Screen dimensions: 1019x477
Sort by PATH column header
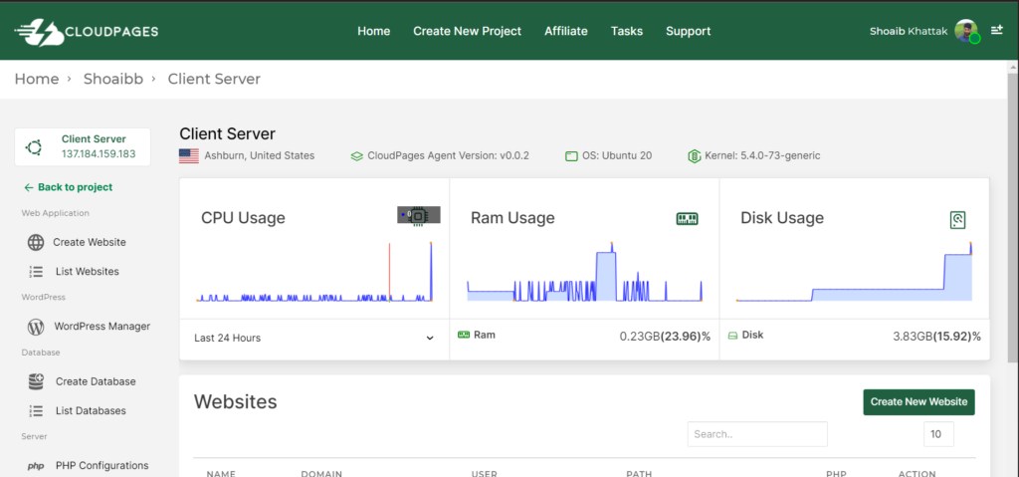(x=639, y=473)
